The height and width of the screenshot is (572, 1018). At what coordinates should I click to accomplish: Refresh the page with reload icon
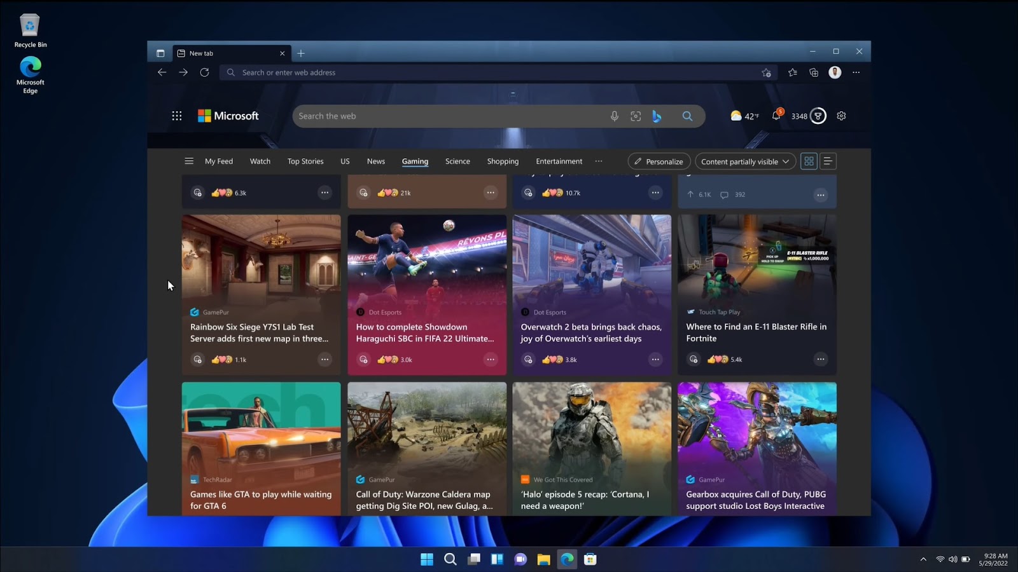[204, 72]
